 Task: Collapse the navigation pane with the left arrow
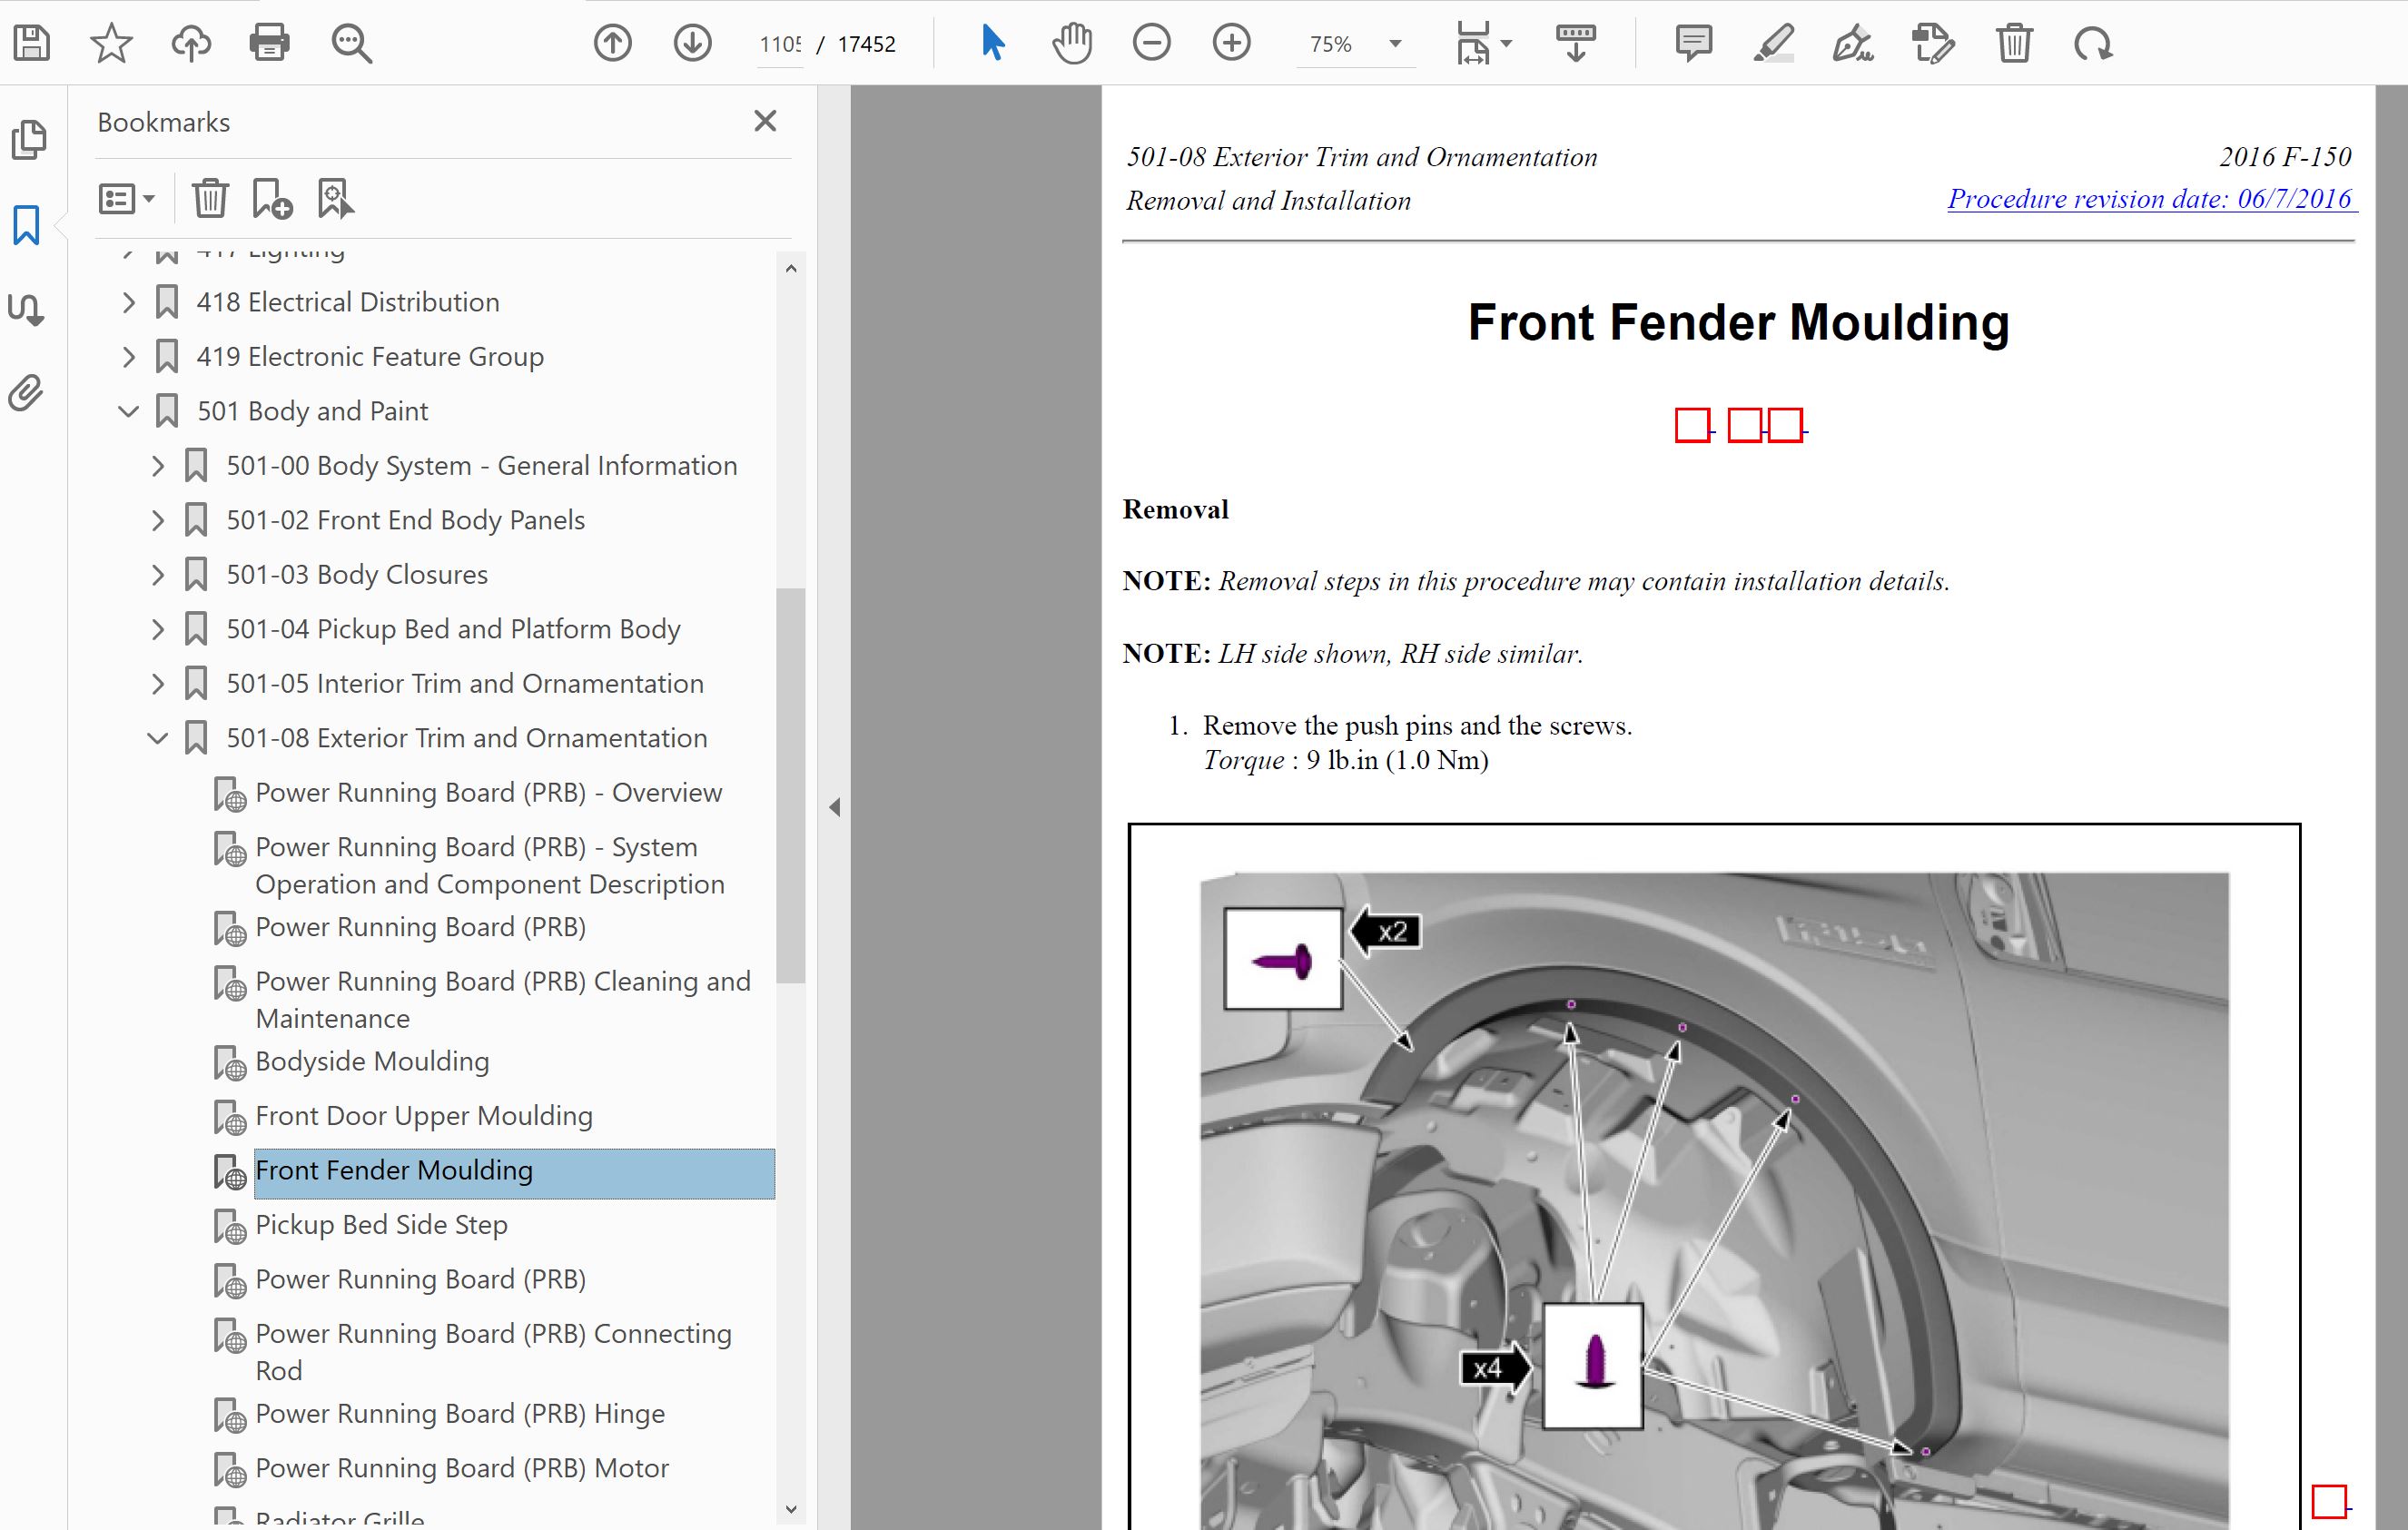[835, 807]
